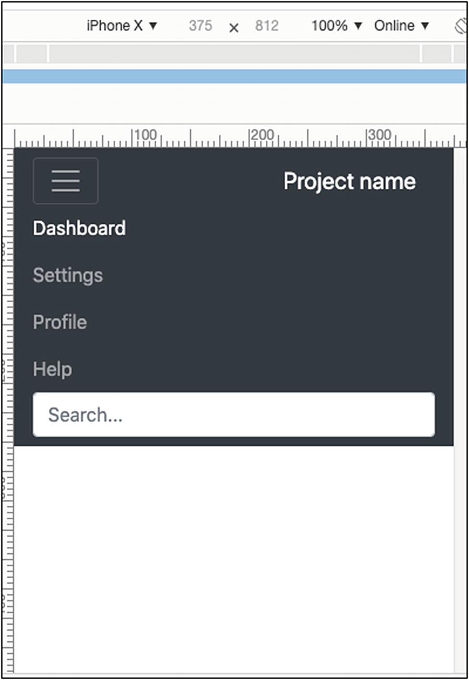469x680 pixels.
Task: Open the Online network throttling dropdown
Action: coord(402,26)
